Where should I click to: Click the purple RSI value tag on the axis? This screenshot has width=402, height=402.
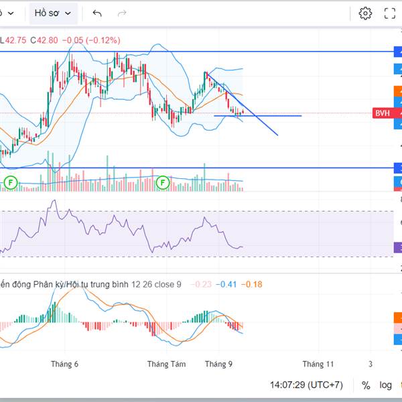coord(398,247)
